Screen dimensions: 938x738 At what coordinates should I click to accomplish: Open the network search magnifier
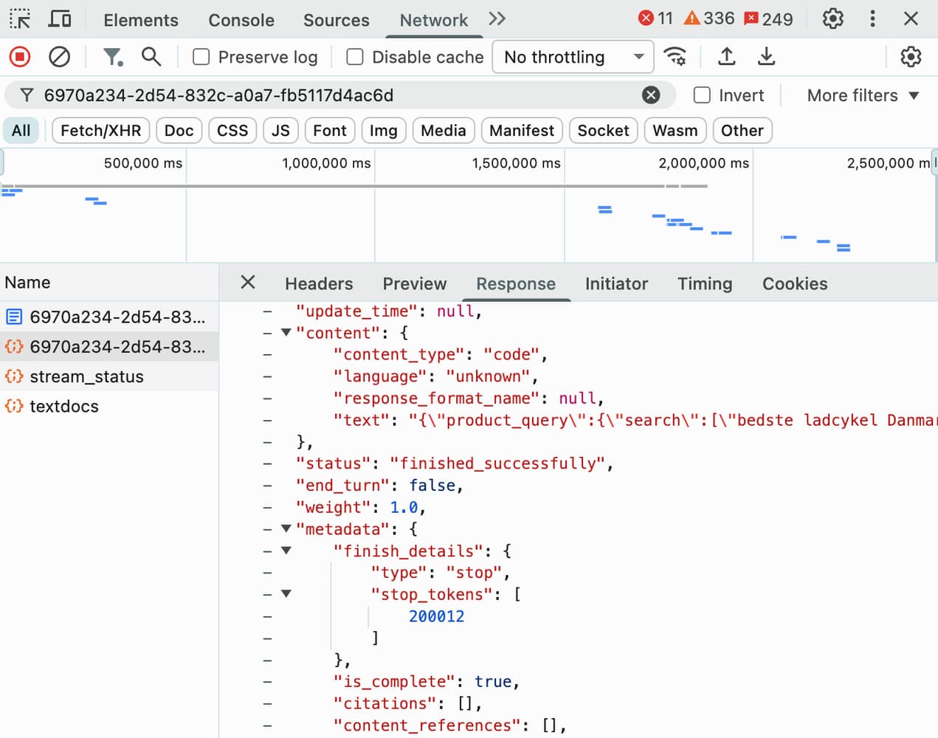151,57
